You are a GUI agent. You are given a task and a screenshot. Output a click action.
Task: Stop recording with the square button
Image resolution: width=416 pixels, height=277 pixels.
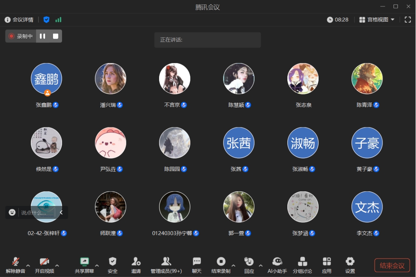pos(56,36)
